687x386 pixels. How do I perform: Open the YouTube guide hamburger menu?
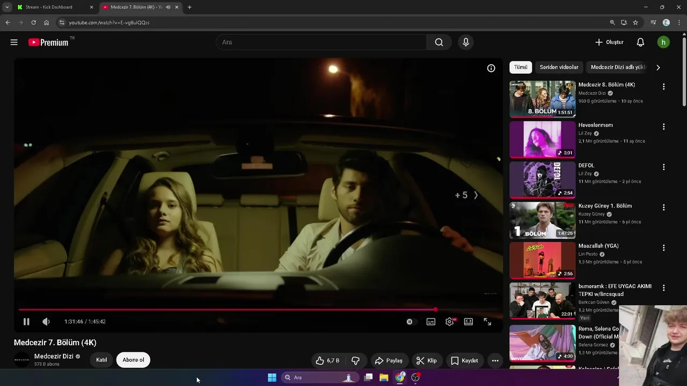(x=14, y=42)
